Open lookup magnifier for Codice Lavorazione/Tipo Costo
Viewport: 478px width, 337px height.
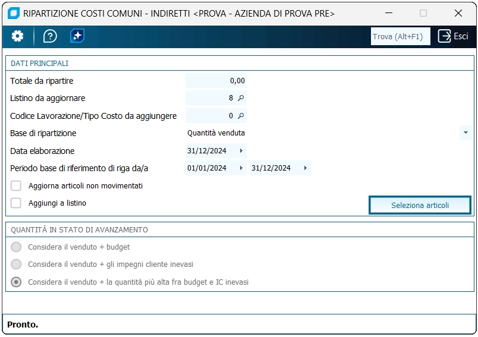pyautogui.click(x=241, y=116)
